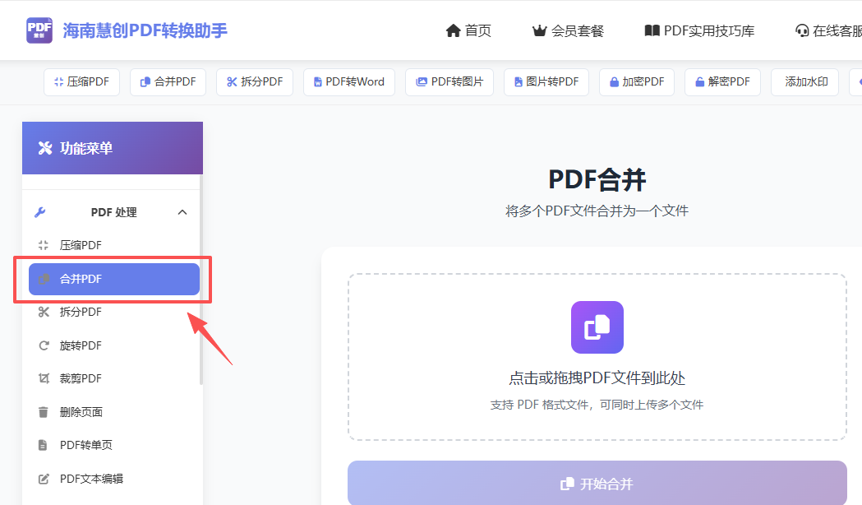Choose 解密PDF in the quick toolbar
The width and height of the screenshot is (862, 505).
click(x=722, y=82)
